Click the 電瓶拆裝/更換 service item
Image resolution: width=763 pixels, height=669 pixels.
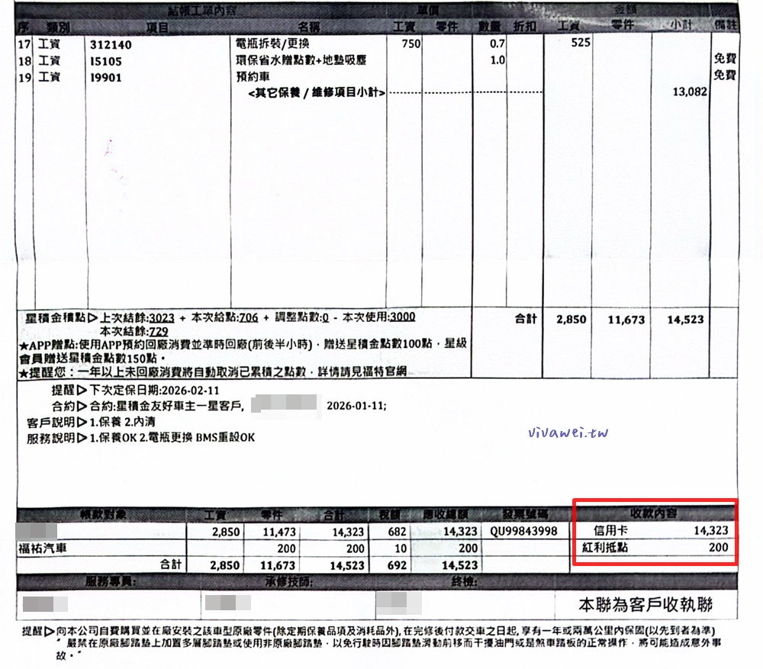pos(271,44)
